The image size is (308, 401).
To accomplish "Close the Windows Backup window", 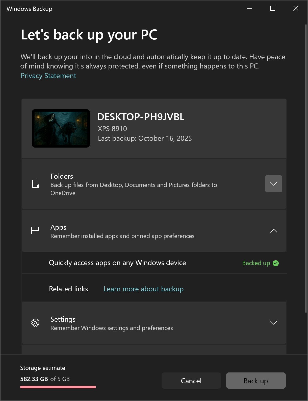I will (296, 9).
